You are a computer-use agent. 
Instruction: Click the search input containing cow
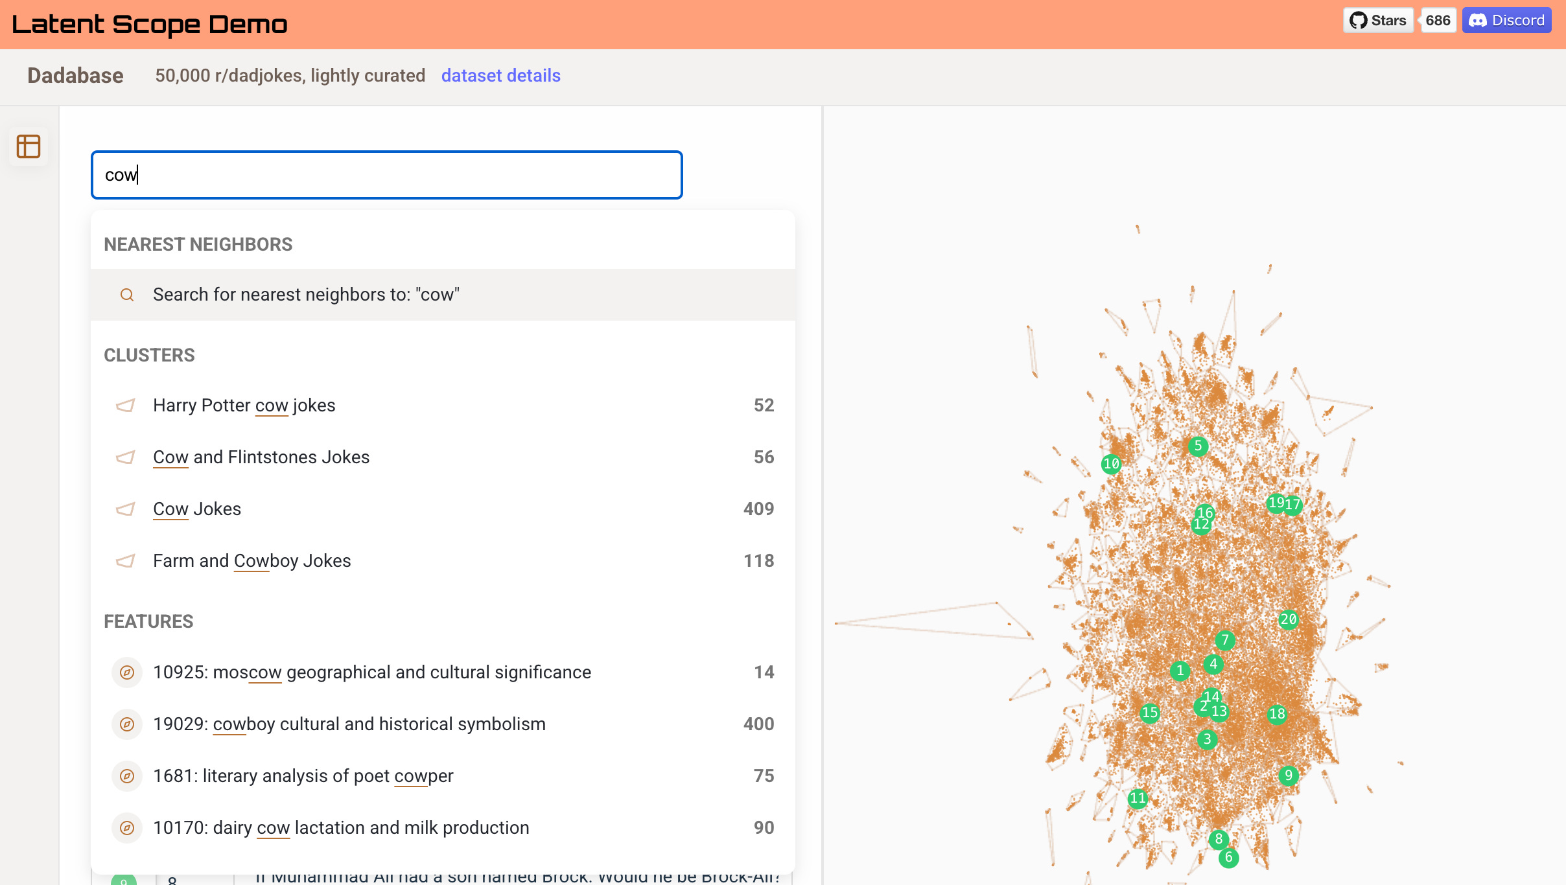point(386,175)
